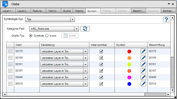Click the magenta symbol for 30449
Screen dimensions: 177x99
[129, 77]
